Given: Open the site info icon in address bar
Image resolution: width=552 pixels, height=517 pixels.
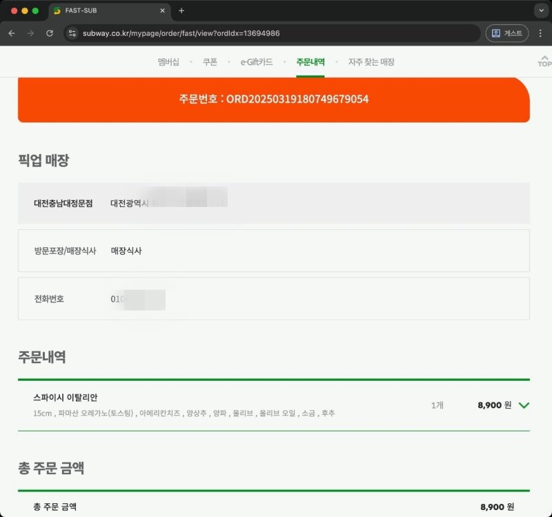Looking at the screenshot, I should (73, 32).
